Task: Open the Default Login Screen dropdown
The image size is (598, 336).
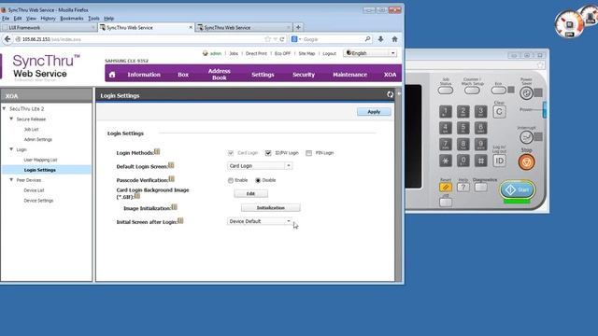Action: point(260,166)
